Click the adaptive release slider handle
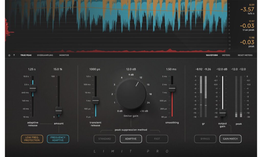This screenshot has width=262, height=157. click(33, 88)
